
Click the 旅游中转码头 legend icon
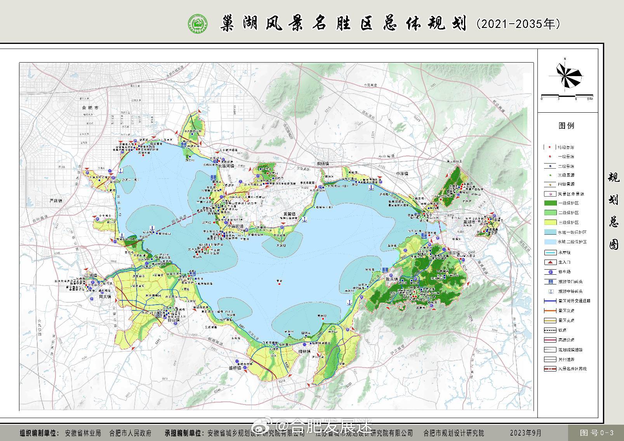coord(550,291)
